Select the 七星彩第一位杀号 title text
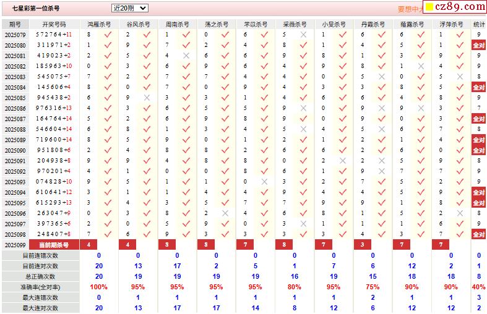This screenshot has height=314, width=487. pyautogui.click(x=36, y=9)
